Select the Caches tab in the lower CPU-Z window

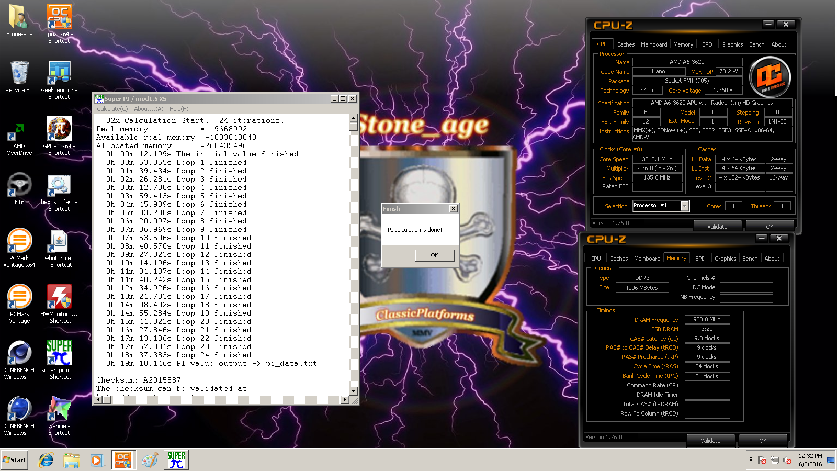pyautogui.click(x=618, y=259)
